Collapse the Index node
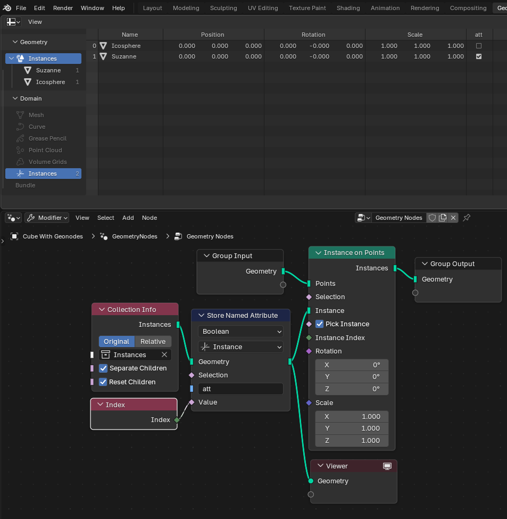This screenshot has height=519, width=507. click(x=100, y=405)
